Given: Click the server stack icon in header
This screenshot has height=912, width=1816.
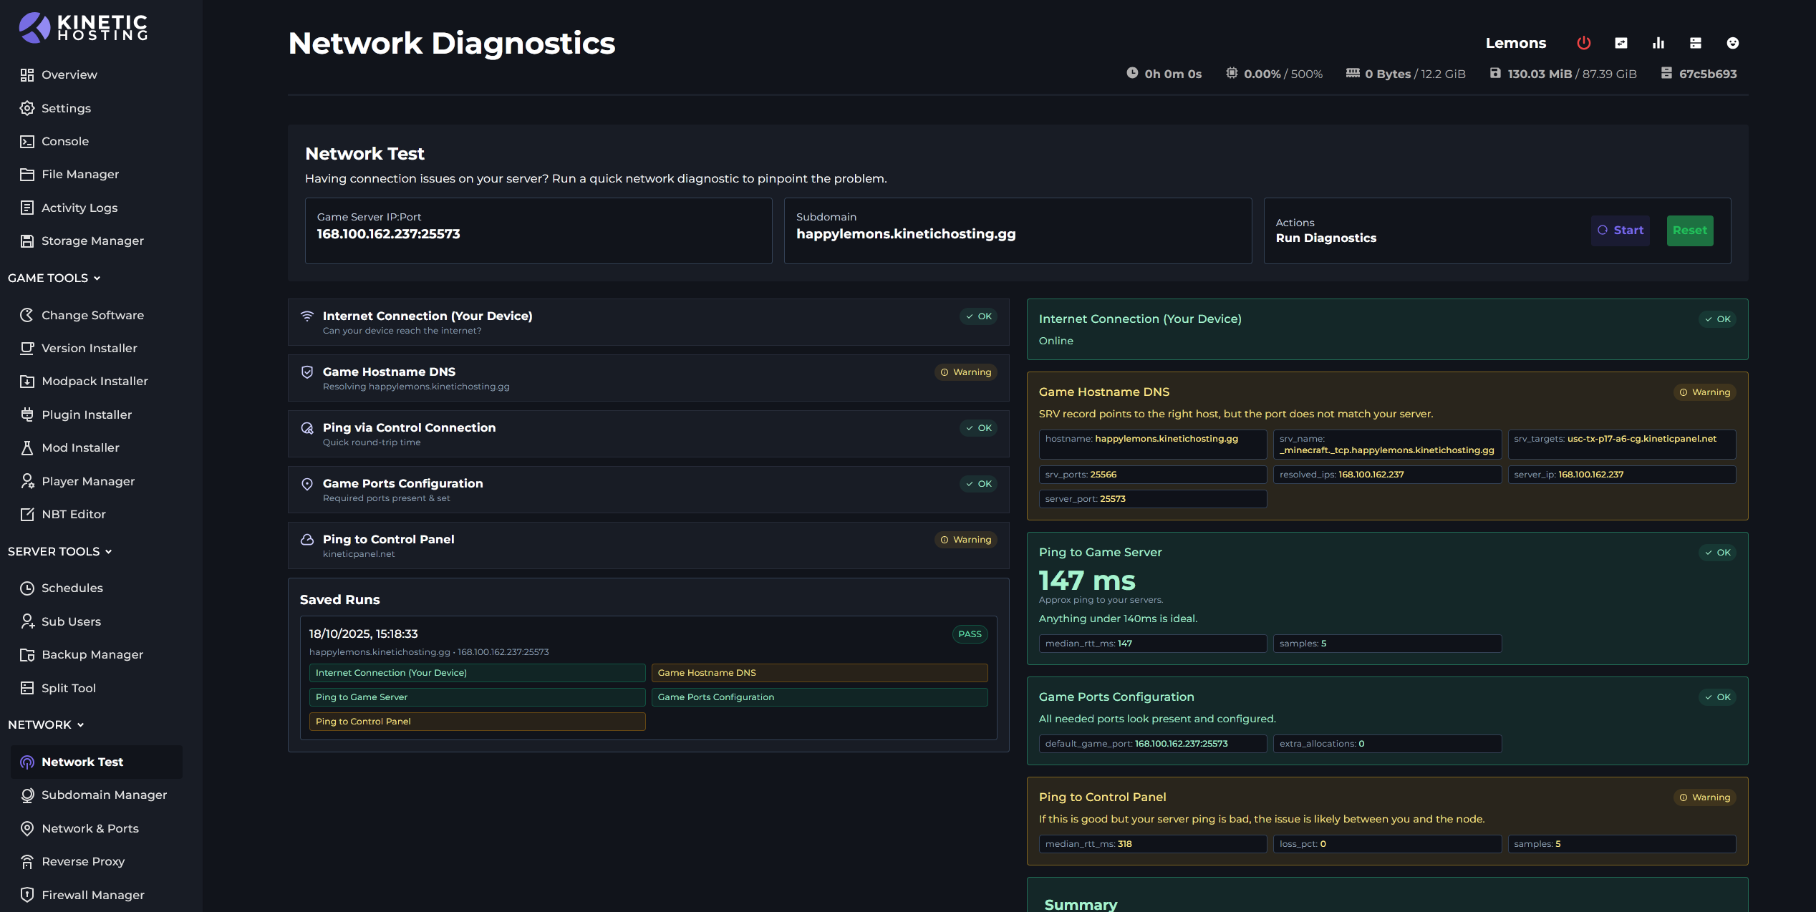Looking at the screenshot, I should click(1696, 43).
